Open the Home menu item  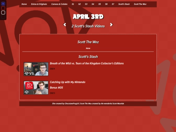coord(24,4)
